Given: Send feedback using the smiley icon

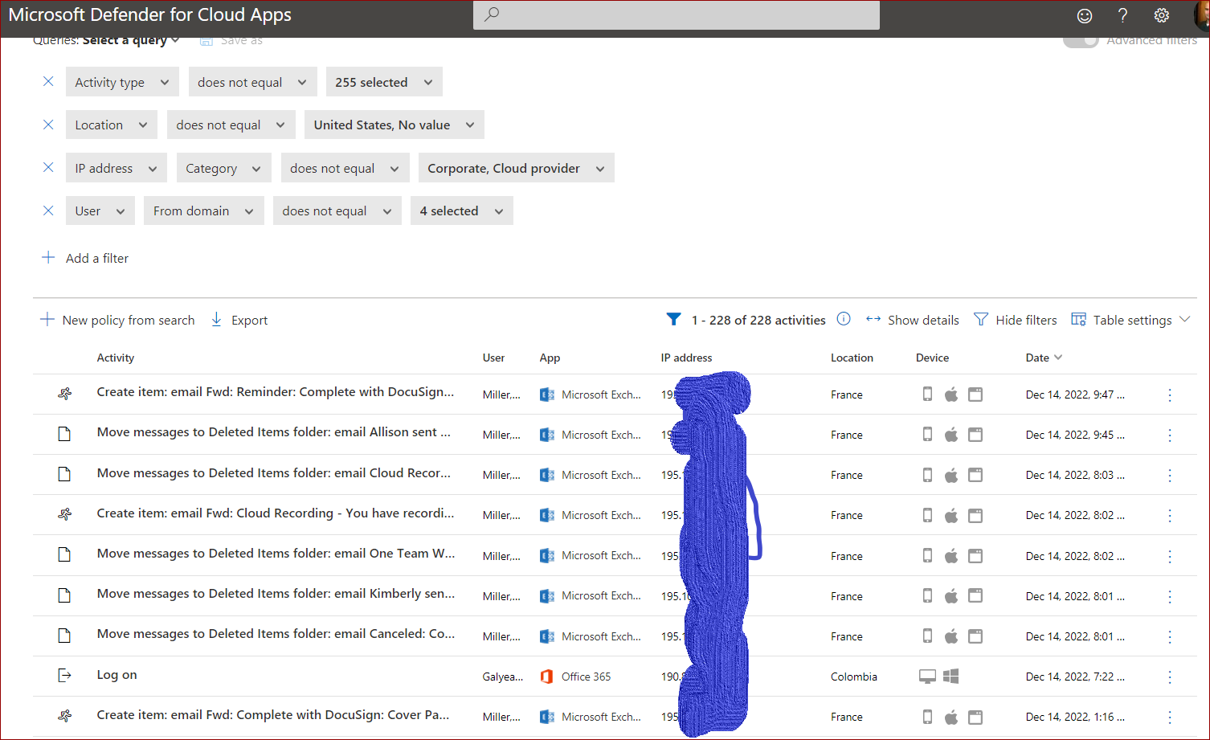Looking at the screenshot, I should (1084, 14).
